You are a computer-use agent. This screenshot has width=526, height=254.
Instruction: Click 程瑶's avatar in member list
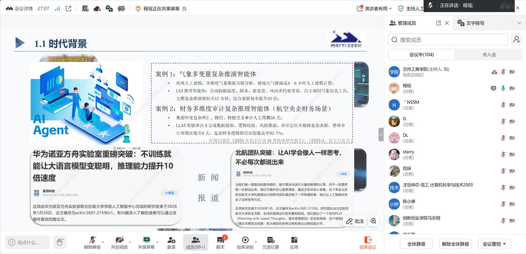(x=394, y=88)
